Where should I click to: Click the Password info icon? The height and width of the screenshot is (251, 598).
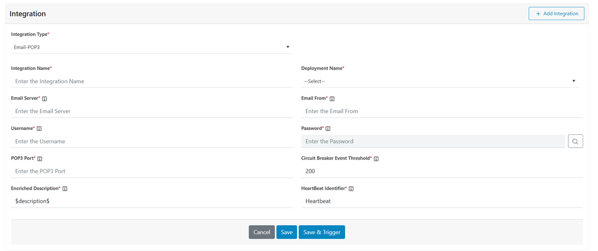click(328, 129)
